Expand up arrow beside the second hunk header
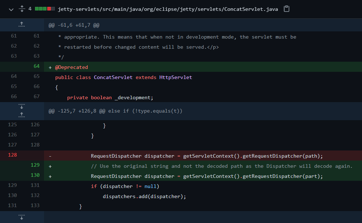Image resolution: width=362 pixels, height=223 pixels. point(22,115)
